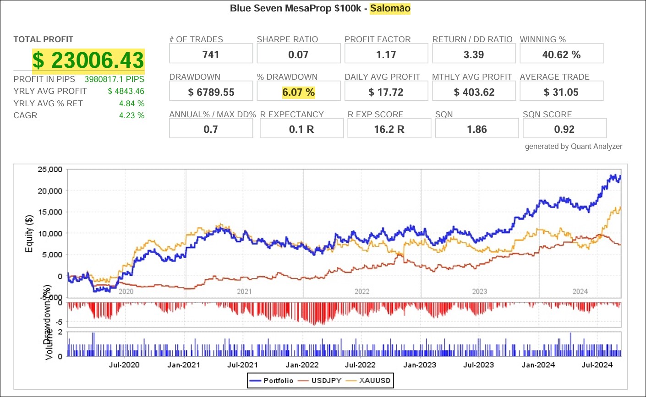Select the 2022 year marker in the chart
The width and height of the screenshot is (646, 397).
[362, 292]
